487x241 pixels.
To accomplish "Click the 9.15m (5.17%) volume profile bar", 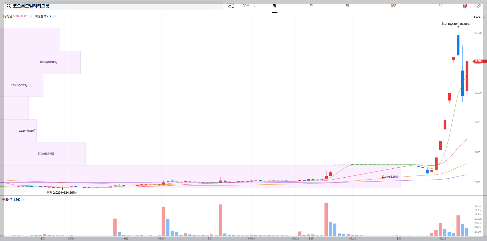I will click(x=21, y=85).
